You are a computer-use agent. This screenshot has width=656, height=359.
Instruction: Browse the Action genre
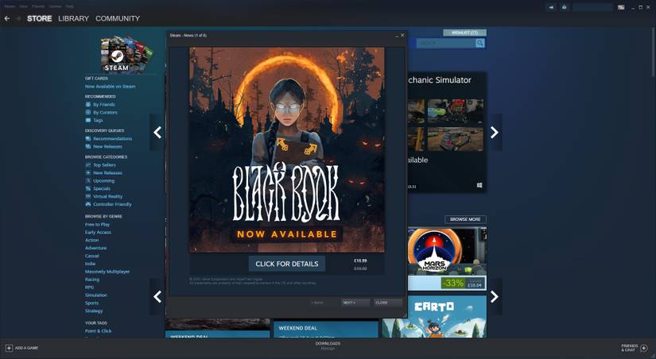(91, 241)
